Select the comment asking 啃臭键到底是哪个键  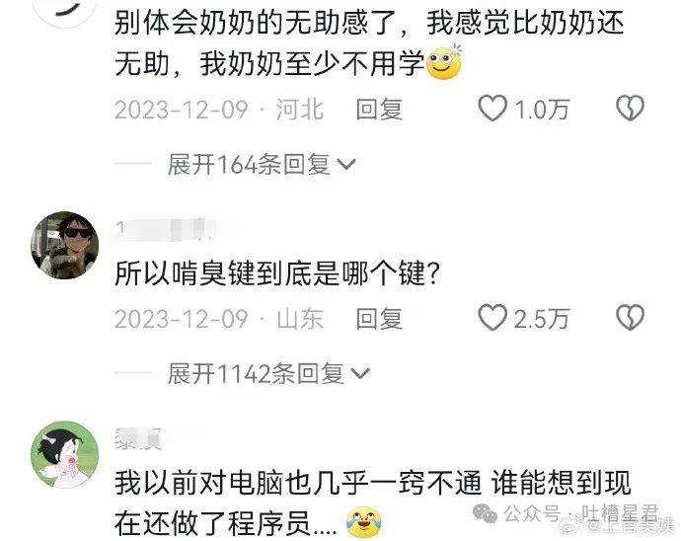(277, 273)
